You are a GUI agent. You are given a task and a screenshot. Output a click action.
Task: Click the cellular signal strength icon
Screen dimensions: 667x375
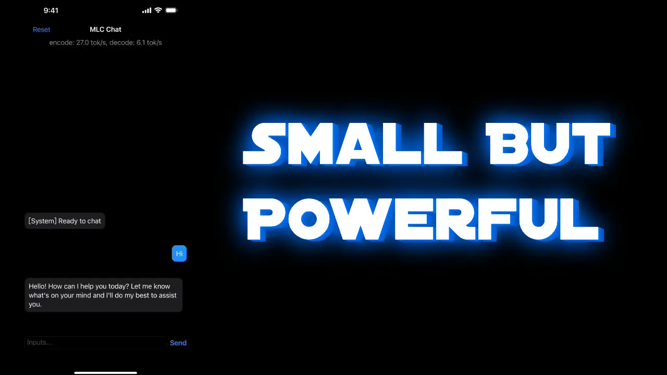[147, 10]
